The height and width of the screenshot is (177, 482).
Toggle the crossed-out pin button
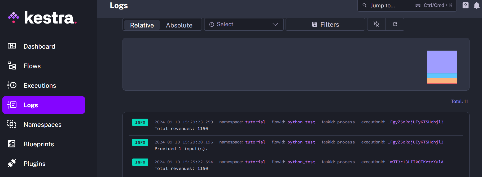tap(376, 24)
